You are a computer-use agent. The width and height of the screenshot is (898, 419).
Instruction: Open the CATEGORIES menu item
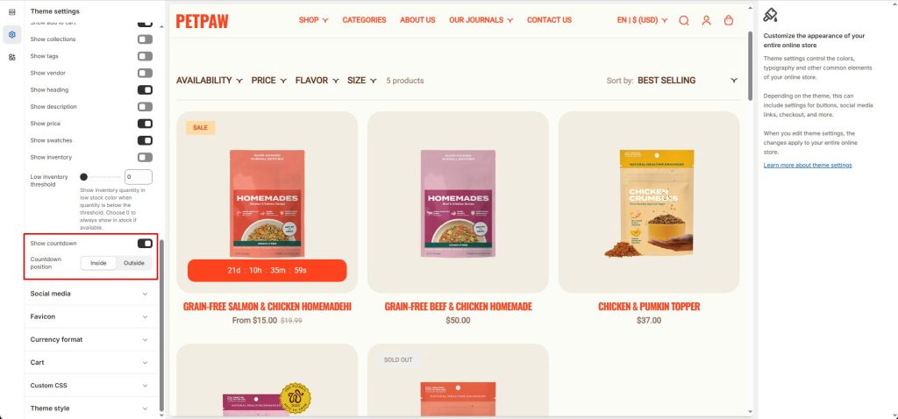pos(364,20)
